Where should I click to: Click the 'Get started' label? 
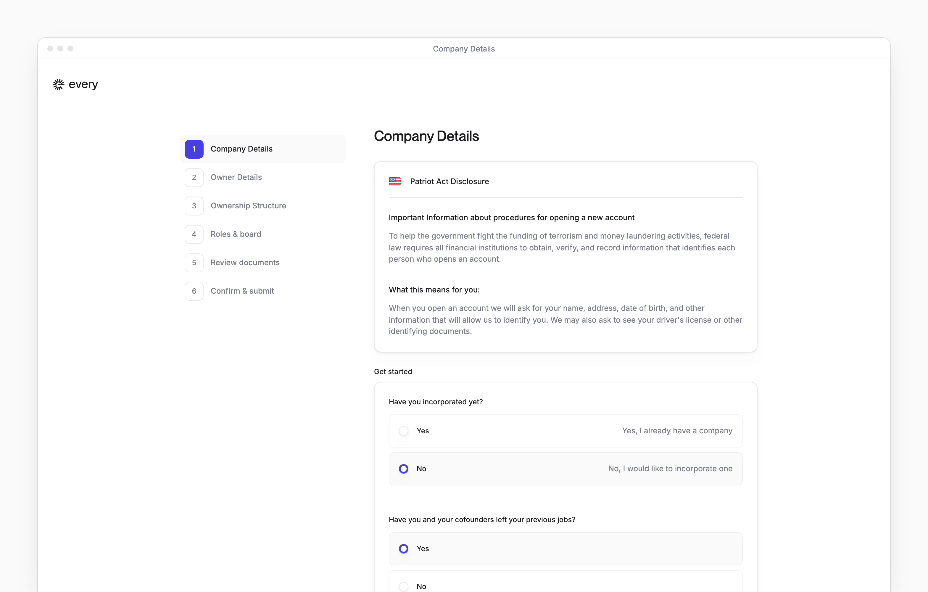pos(393,371)
